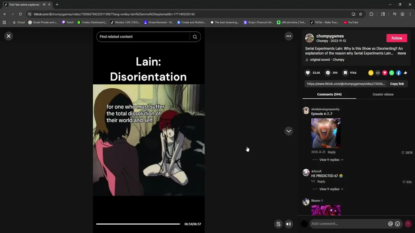Insert a mention with @ icon

coord(390,224)
